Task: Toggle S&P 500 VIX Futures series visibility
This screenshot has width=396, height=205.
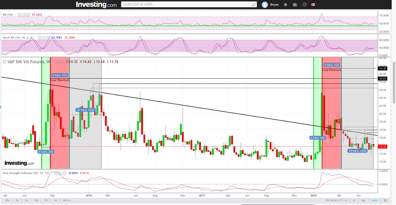Action: 58,62
